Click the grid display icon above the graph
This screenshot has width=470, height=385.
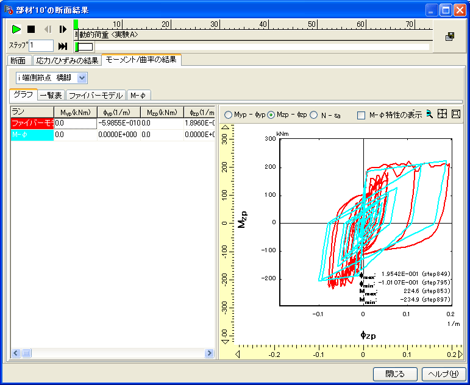[442, 114]
